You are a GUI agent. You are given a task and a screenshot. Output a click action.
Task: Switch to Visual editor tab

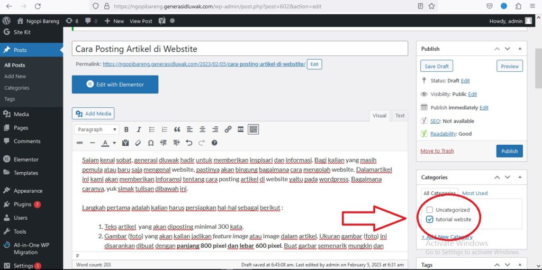click(379, 116)
